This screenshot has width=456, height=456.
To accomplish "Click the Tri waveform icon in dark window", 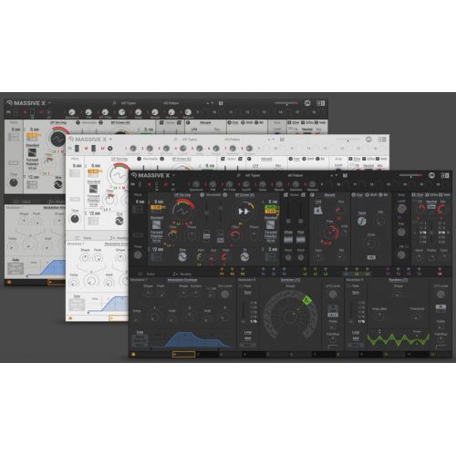I will tap(244, 257).
